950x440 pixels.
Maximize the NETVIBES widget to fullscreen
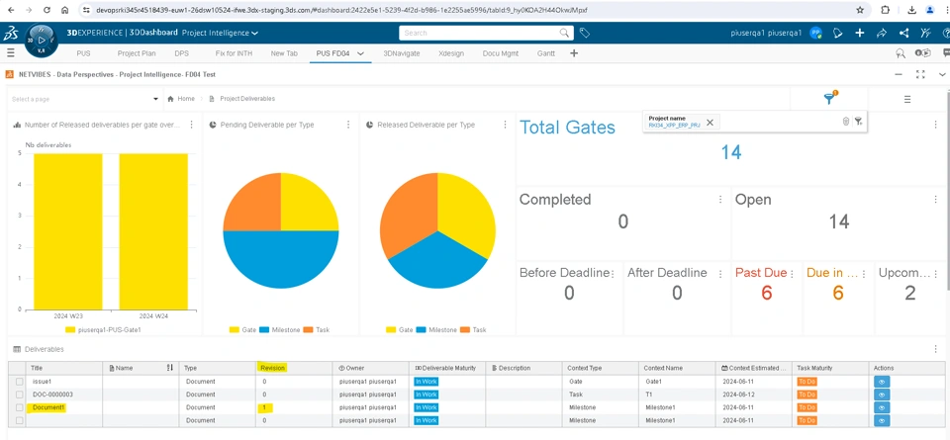pos(920,74)
